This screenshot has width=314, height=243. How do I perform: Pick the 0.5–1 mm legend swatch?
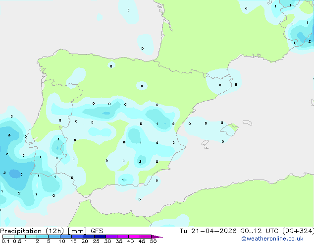20,237
